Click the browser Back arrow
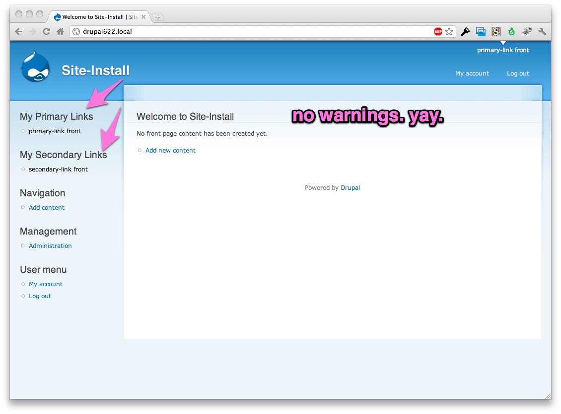 point(18,31)
